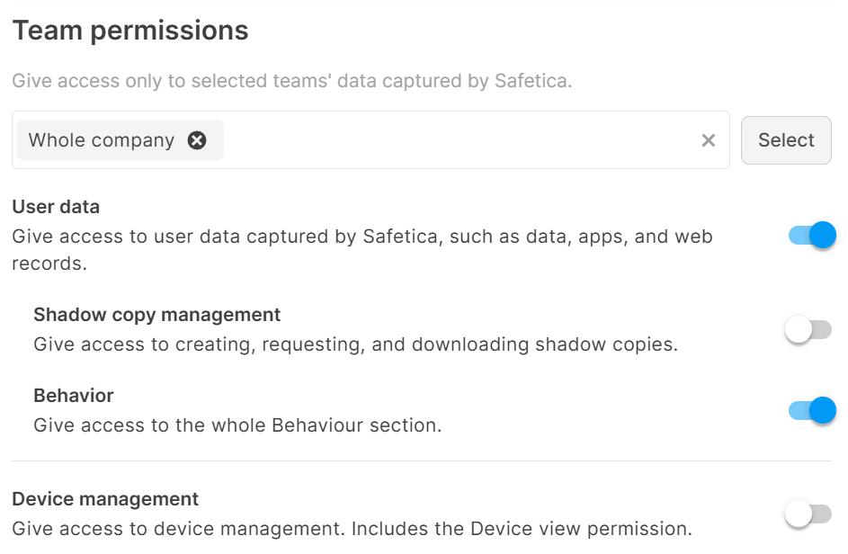Click the Behavior section label
Screen dimensions: 848x554
click(x=74, y=396)
